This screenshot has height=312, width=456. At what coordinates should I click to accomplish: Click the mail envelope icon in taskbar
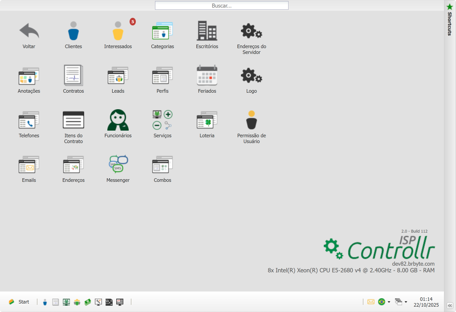pos(371,302)
